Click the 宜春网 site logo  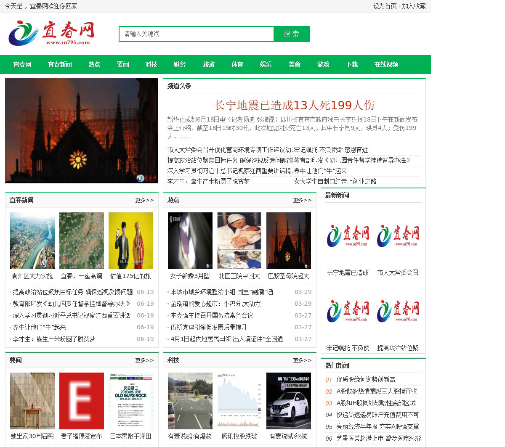[51, 34]
